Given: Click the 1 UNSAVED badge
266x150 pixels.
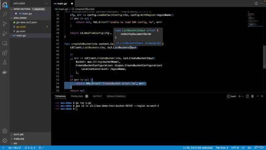Looking at the screenshot, I should [39, 9].
